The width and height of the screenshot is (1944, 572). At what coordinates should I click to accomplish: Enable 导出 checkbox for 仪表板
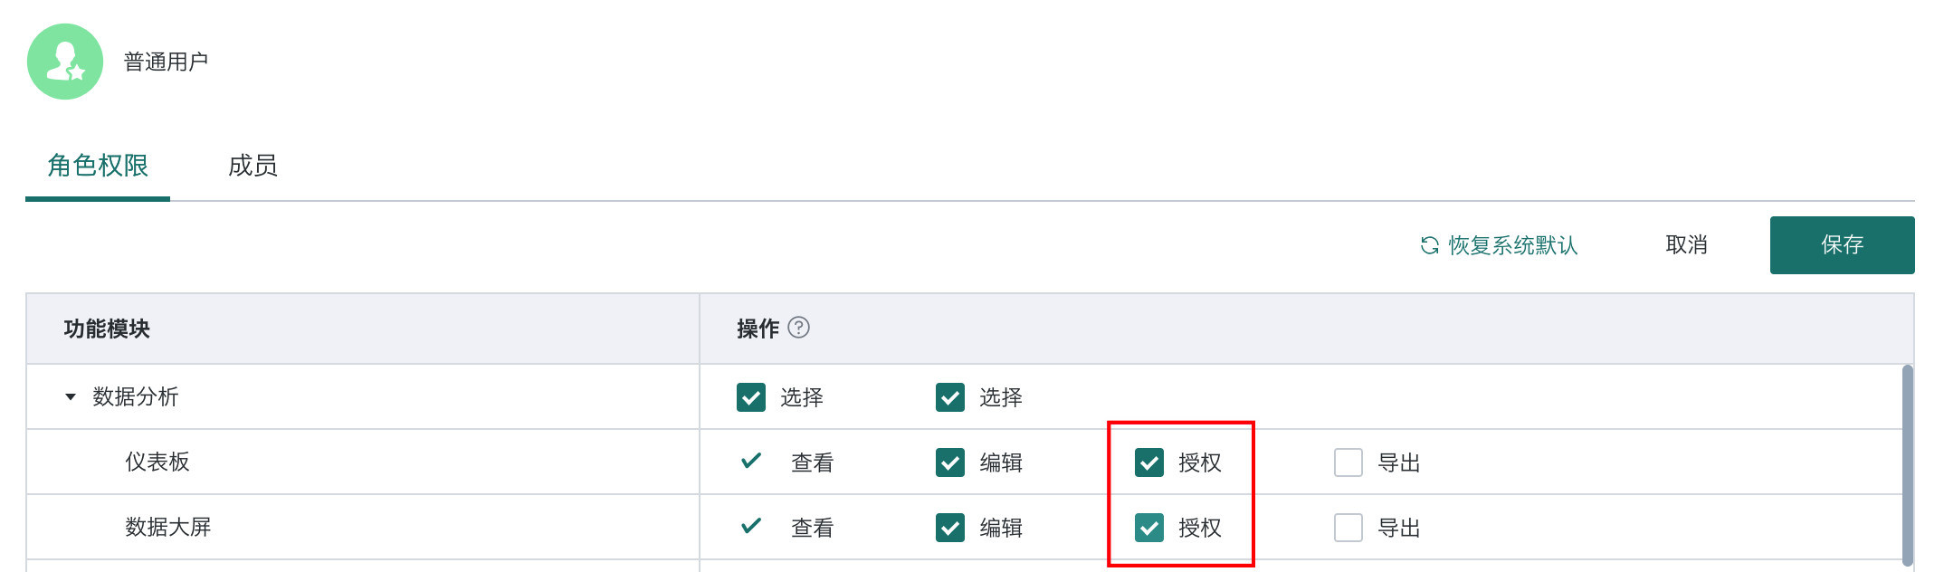[x=1348, y=462]
